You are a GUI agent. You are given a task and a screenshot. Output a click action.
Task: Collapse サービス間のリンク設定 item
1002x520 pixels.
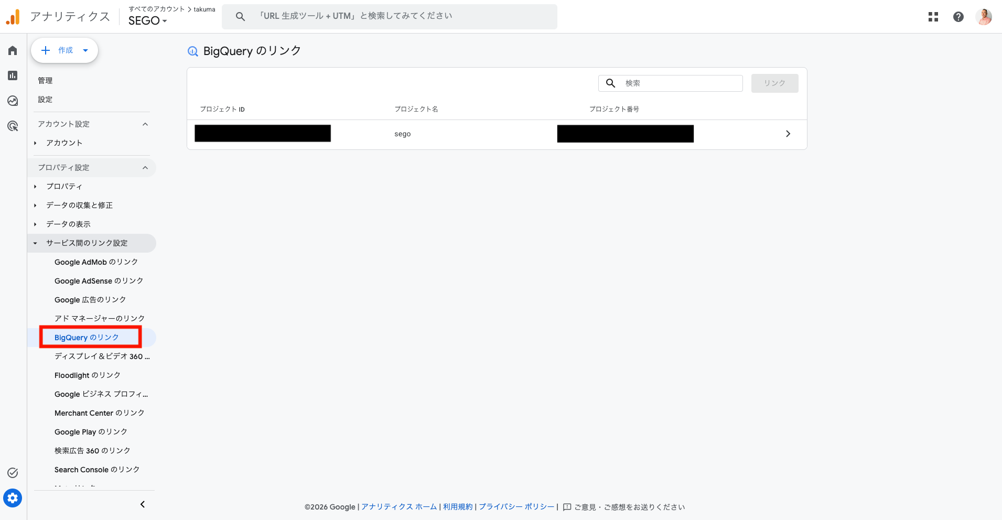point(35,243)
